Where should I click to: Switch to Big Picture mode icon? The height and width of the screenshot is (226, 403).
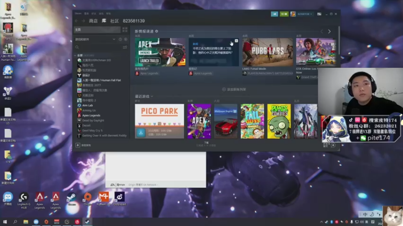tap(319, 14)
